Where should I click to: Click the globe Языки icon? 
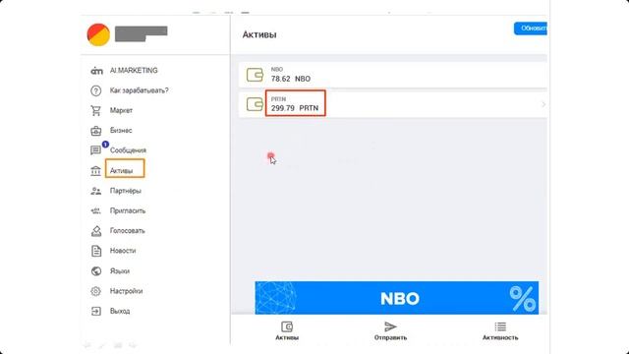point(96,271)
